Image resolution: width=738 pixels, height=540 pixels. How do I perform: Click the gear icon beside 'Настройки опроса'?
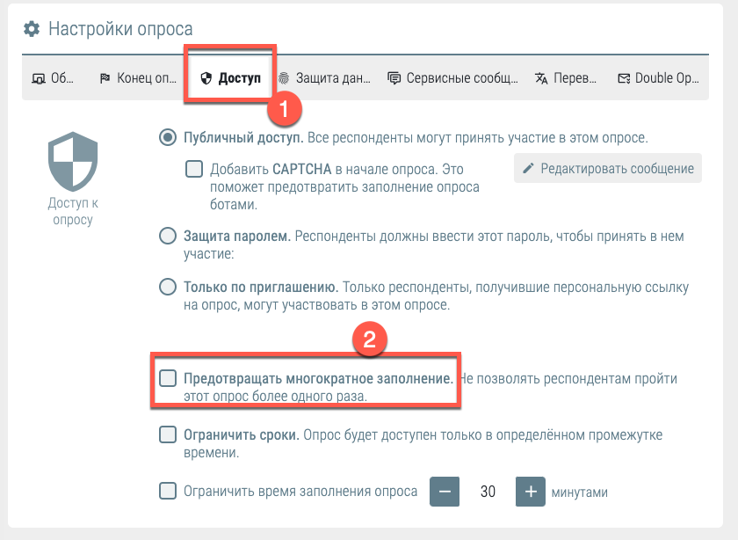pos(32,29)
